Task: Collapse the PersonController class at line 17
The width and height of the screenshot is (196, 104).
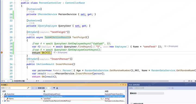Action: point(14,3)
